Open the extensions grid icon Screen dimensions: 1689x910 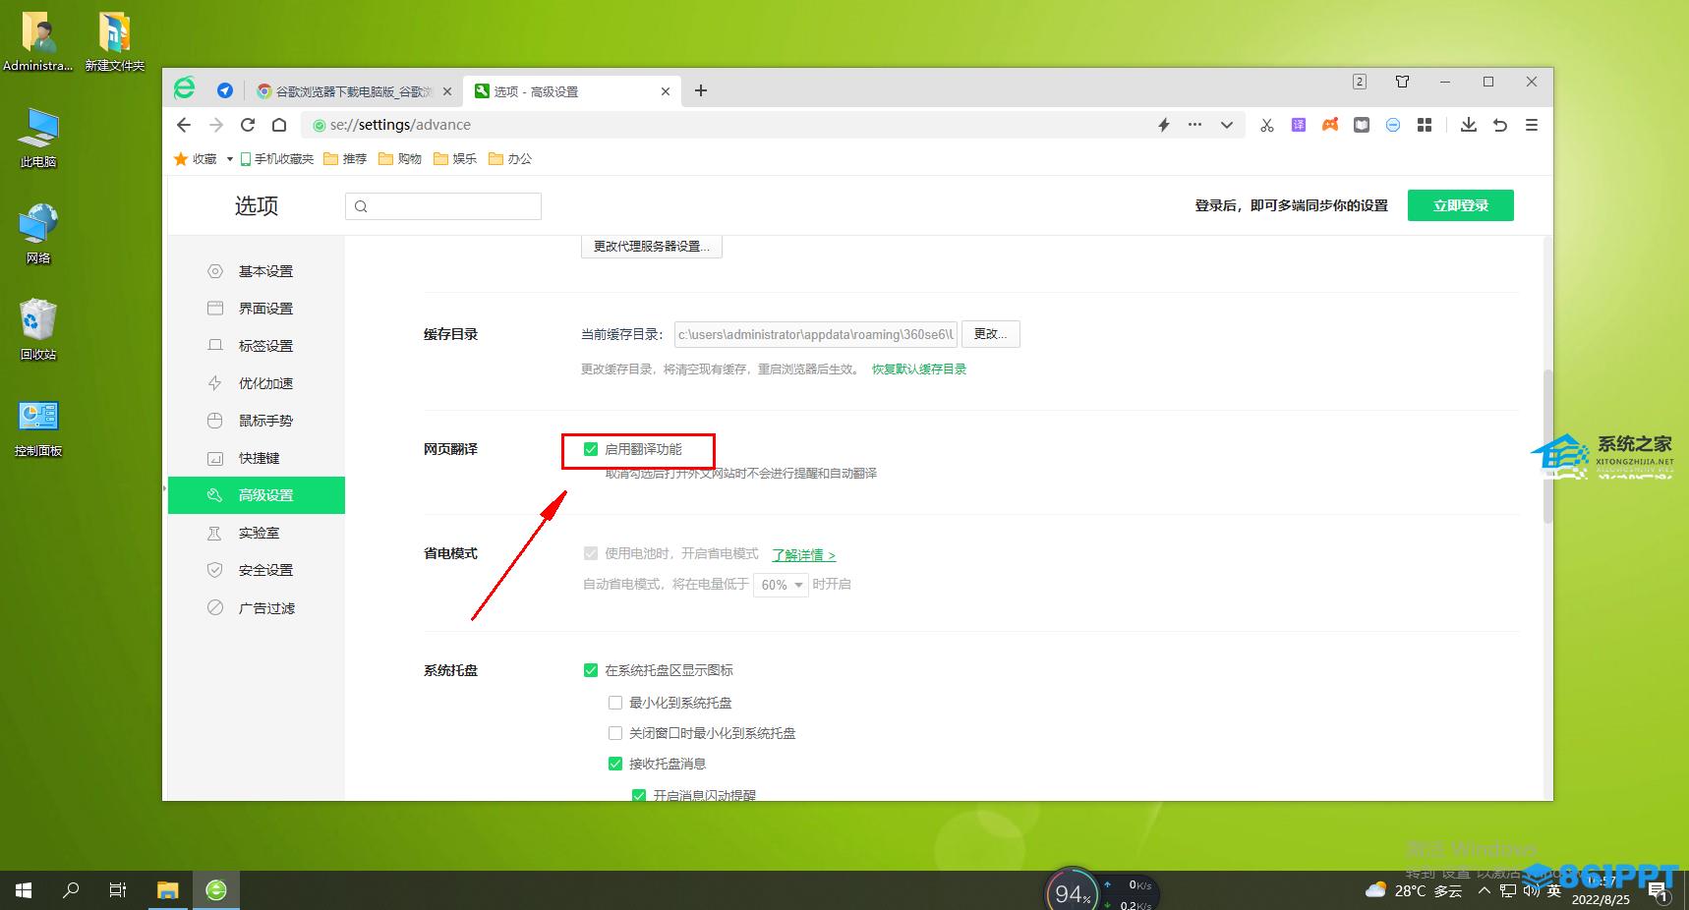1425,125
